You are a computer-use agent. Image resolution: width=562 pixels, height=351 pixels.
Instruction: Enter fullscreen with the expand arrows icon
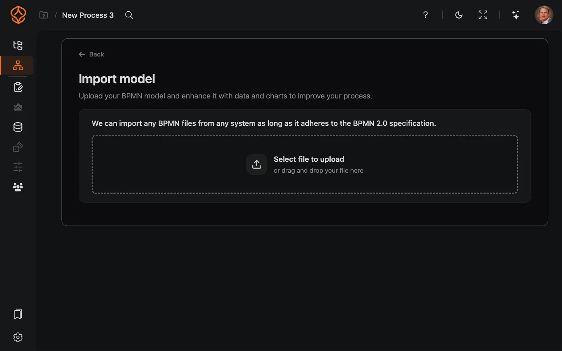483,15
